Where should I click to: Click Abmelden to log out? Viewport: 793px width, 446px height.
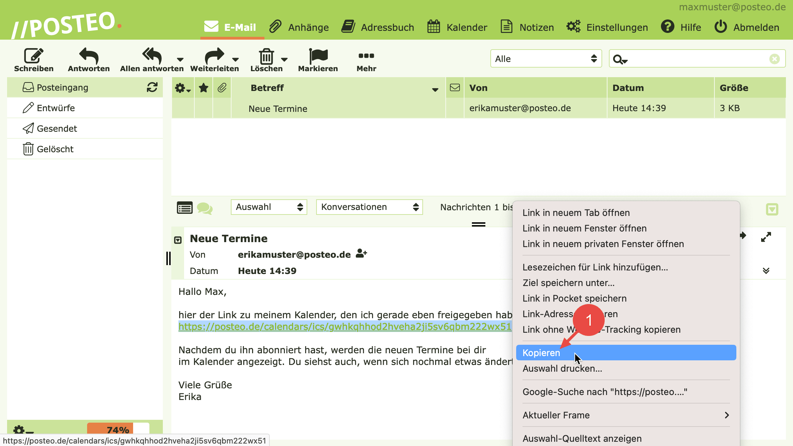click(747, 27)
